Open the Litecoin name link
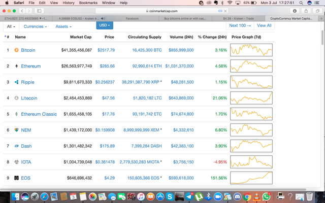 [29, 98]
